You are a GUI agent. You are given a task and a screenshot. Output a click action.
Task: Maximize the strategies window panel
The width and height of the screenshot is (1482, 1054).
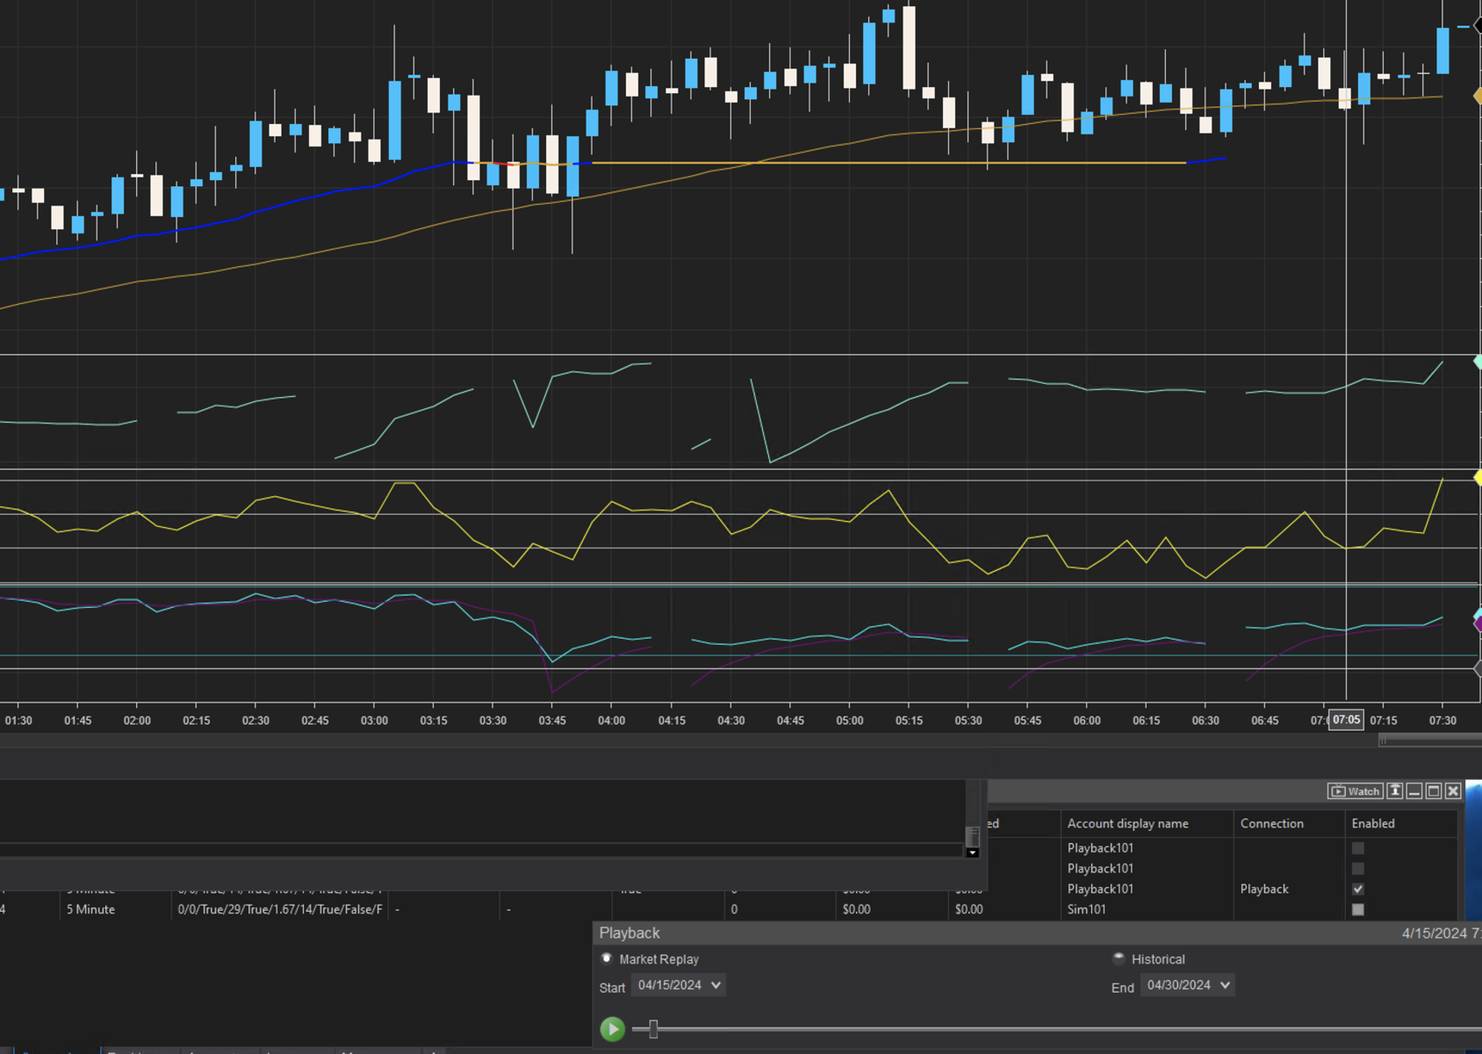tap(1434, 791)
